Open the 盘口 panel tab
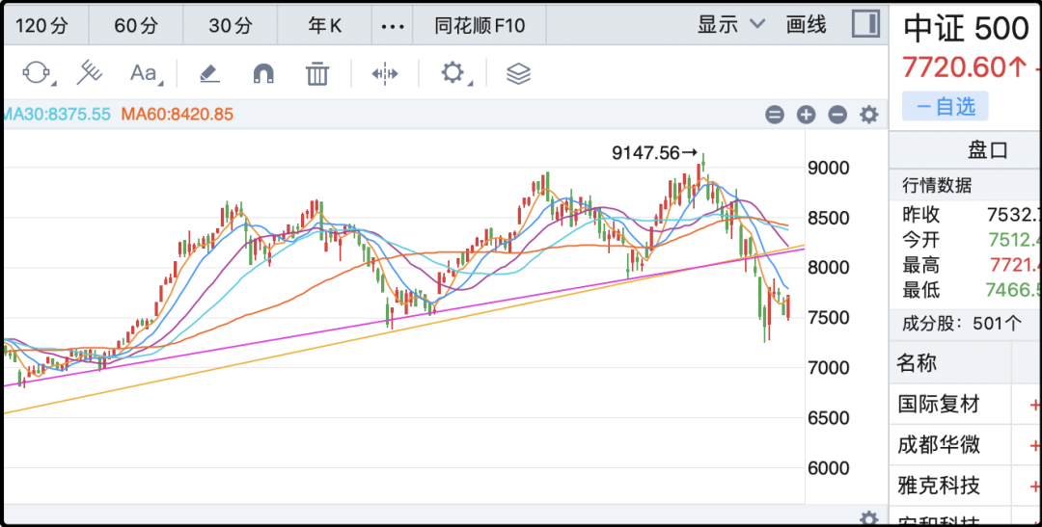Image resolution: width=1042 pixels, height=527 pixels. tap(988, 150)
